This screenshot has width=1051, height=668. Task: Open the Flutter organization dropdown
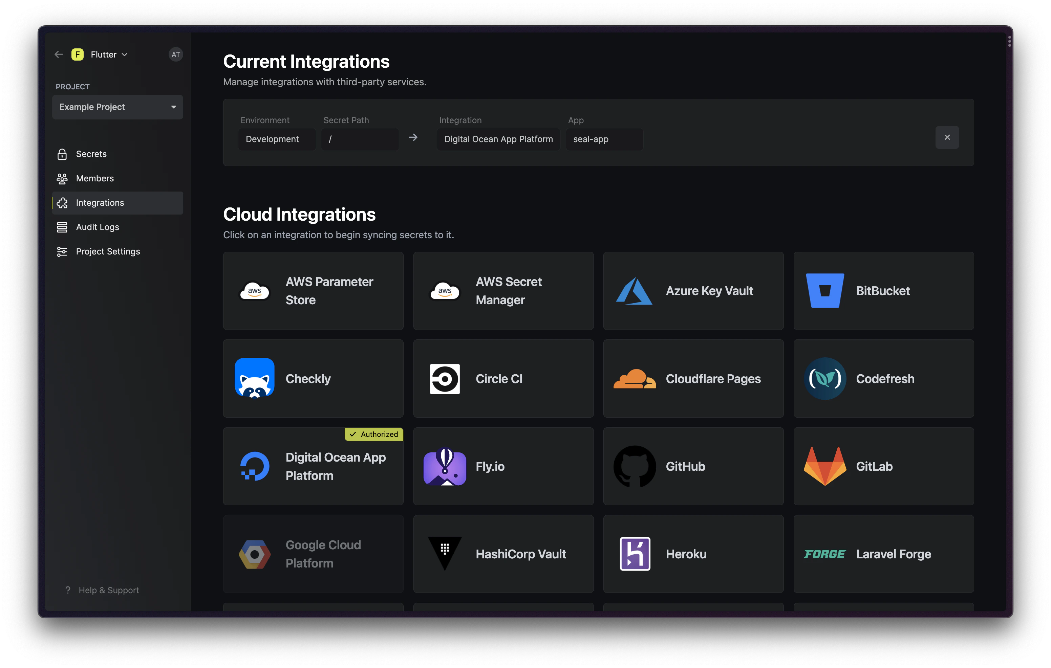click(x=109, y=54)
